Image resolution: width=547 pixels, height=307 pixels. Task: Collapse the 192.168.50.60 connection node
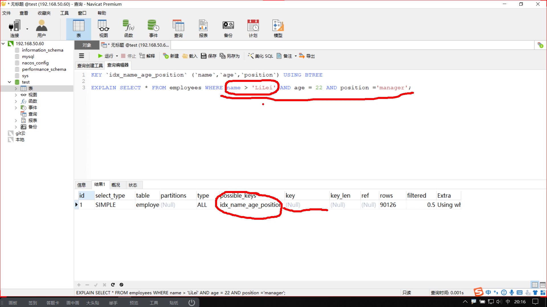3,43
